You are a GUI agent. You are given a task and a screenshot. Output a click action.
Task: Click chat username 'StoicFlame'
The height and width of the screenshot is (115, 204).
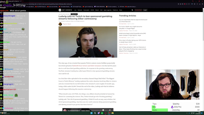click(8, 99)
